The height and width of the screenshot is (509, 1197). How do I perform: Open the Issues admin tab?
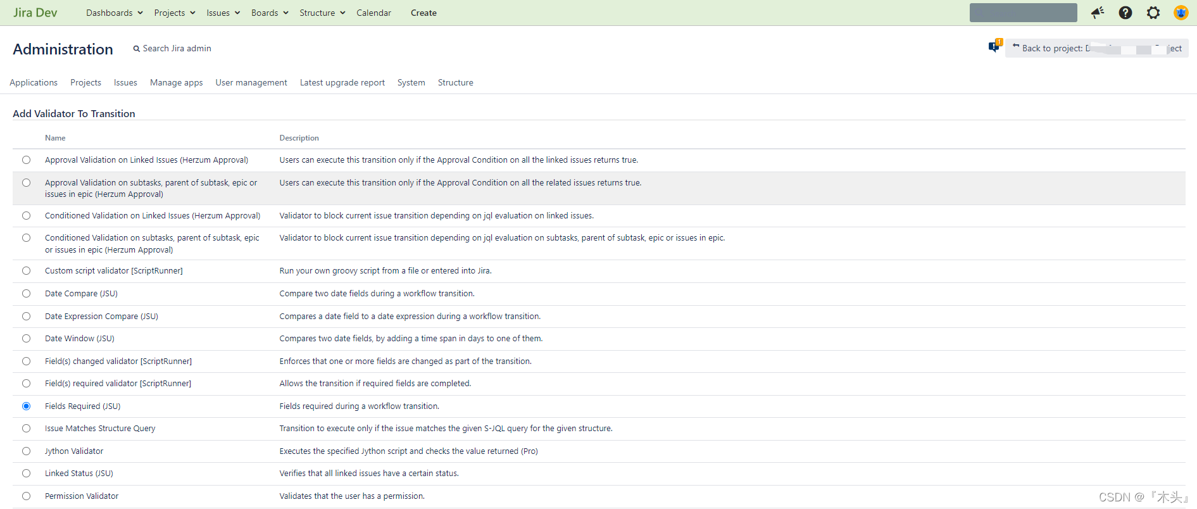125,82
